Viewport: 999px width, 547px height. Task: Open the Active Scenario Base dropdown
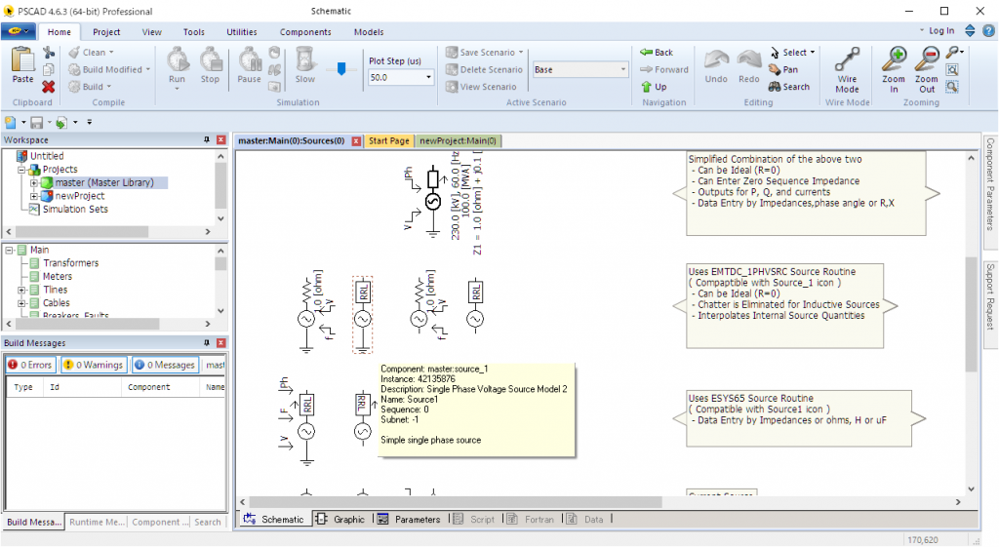point(623,70)
